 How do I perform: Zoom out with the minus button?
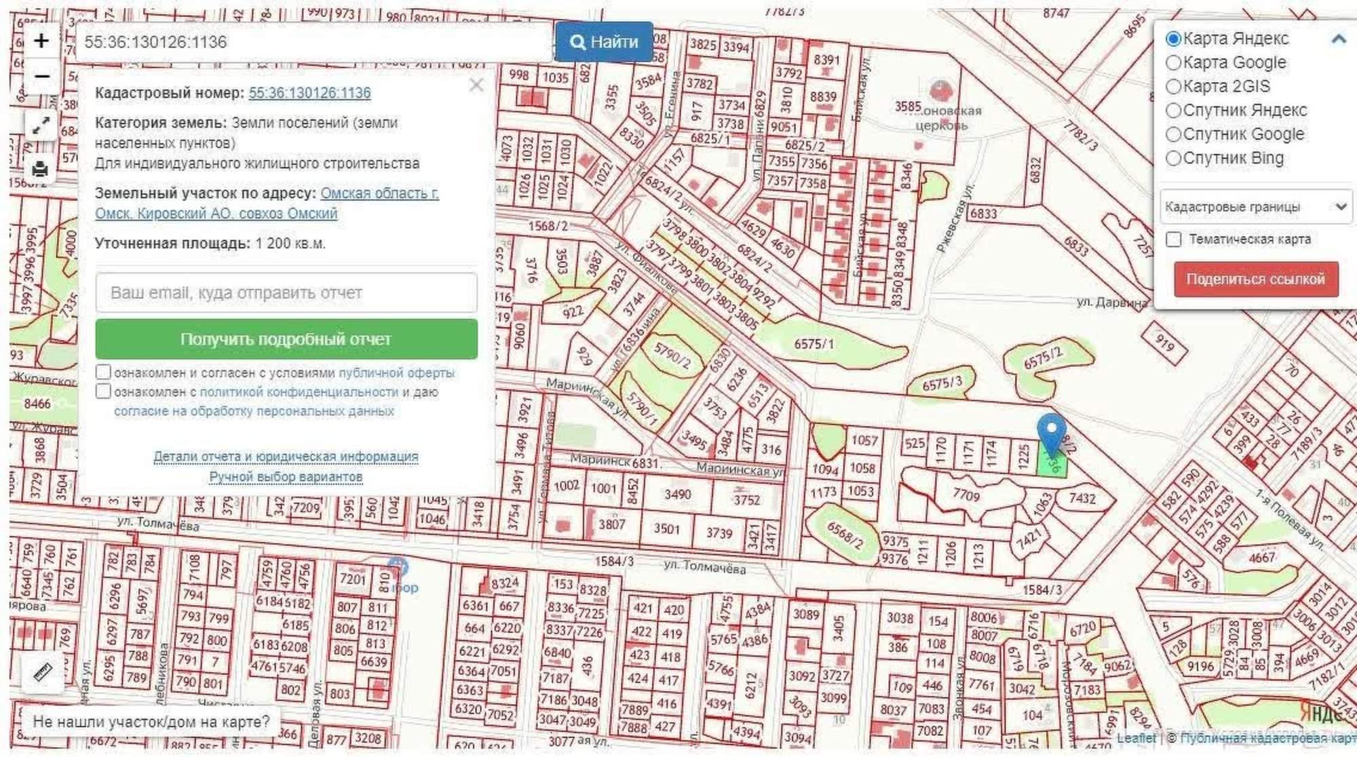tap(41, 76)
